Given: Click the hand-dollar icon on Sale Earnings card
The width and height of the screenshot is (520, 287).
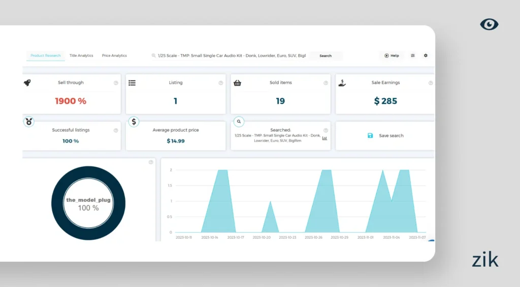Looking at the screenshot, I should 342,83.
